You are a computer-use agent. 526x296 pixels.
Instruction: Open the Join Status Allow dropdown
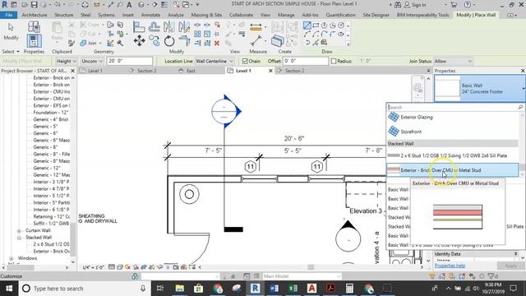[x=453, y=61]
